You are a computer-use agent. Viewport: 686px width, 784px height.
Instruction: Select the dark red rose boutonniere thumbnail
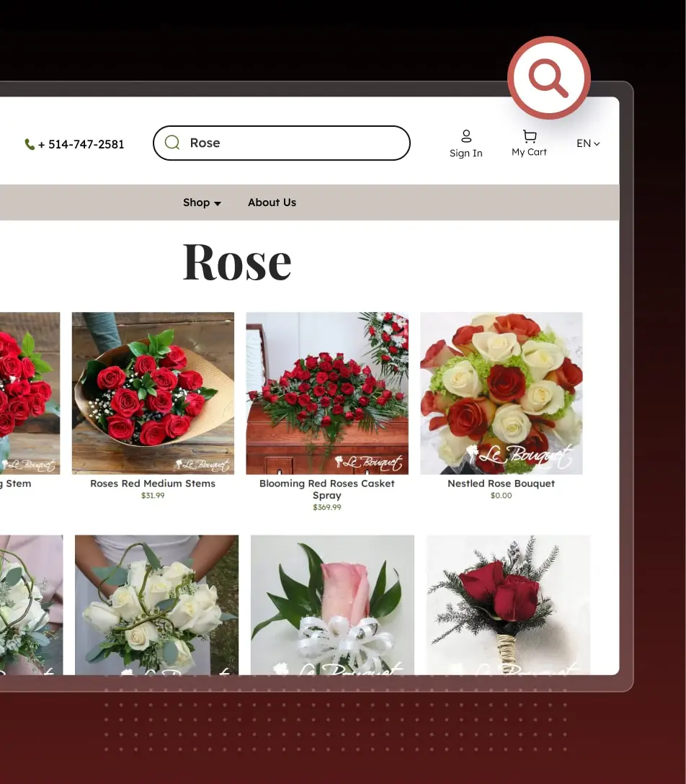(508, 605)
